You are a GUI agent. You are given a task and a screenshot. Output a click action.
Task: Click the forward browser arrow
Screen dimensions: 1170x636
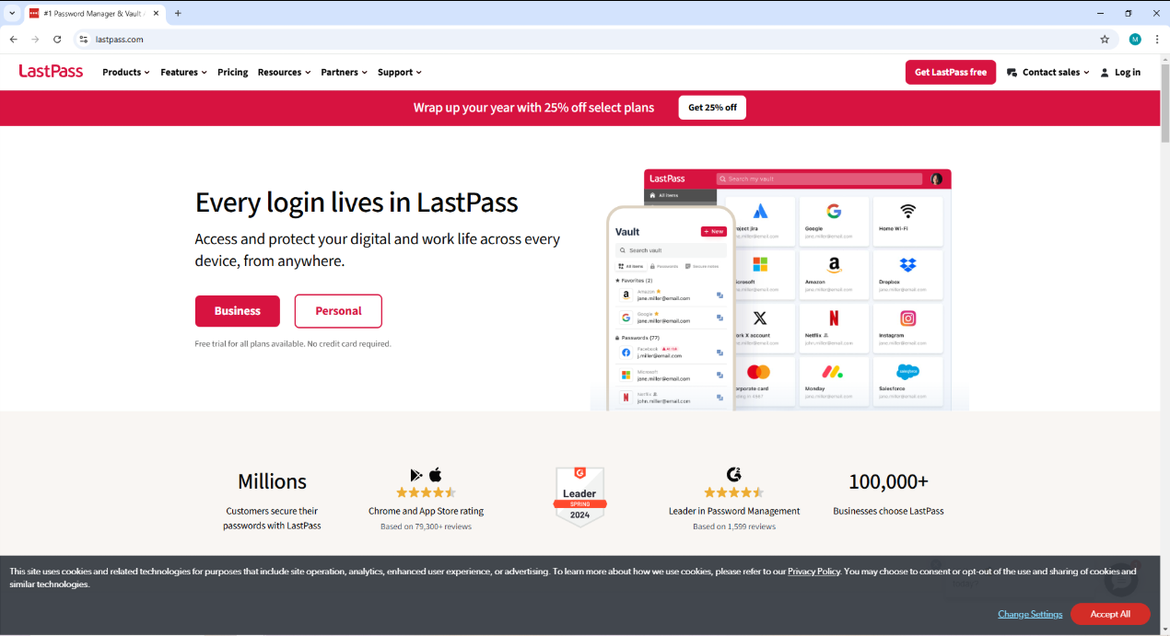[35, 40]
